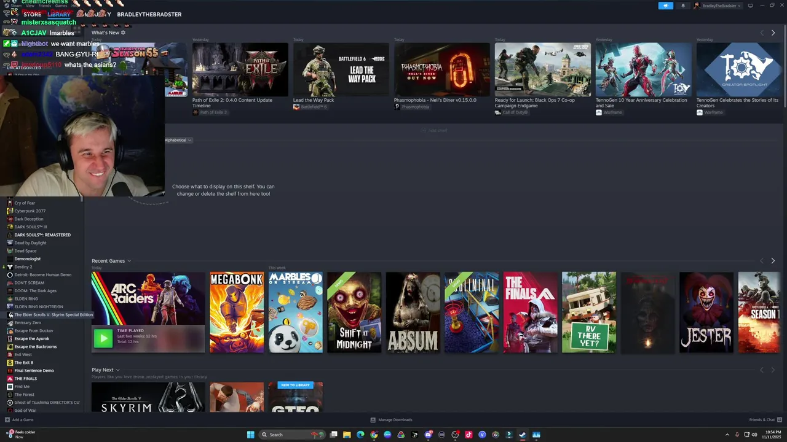Select the Detroit: Become Human Demo icon
787x442 pixels.
(x=10, y=275)
